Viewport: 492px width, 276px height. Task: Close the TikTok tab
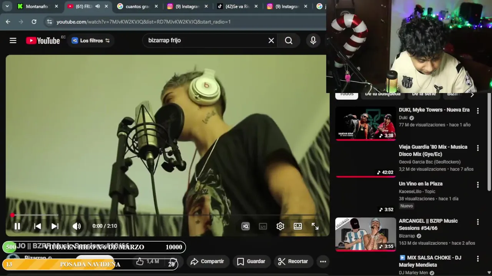click(x=256, y=6)
